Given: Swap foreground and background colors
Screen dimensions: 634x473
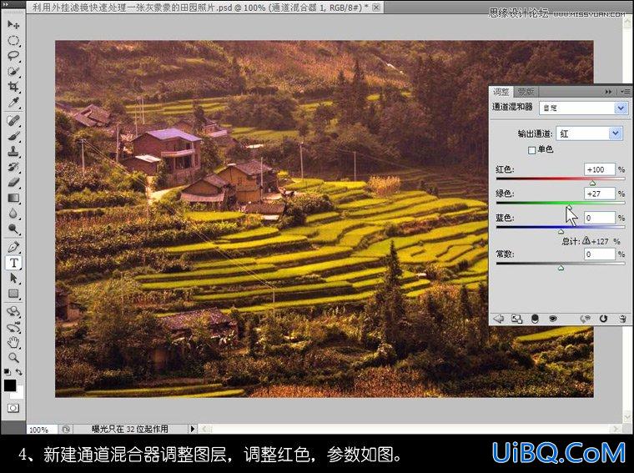Looking at the screenshot, I should pyautogui.click(x=19, y=371).
